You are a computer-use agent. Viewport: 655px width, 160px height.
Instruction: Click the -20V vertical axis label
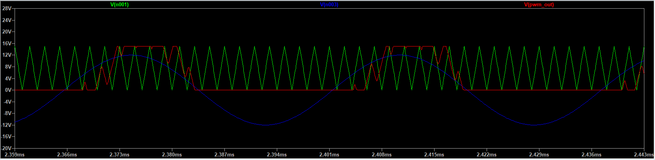coord(6,148)
